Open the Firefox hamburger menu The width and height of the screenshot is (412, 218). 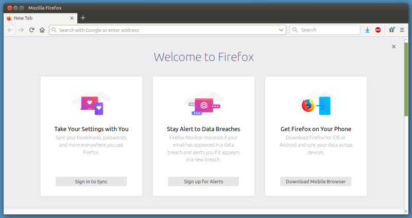[402, 30]
